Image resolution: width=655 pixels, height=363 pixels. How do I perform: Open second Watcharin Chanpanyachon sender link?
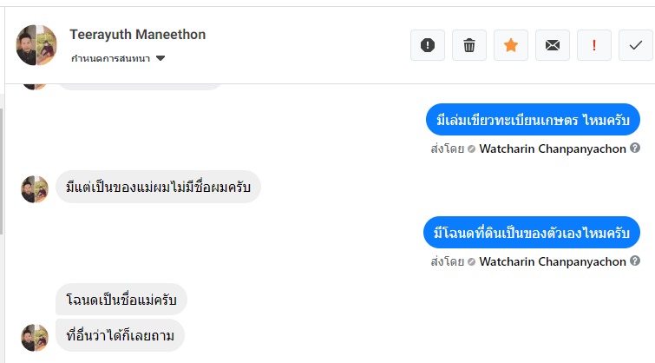pyautogui.click(x=553, y=261)
